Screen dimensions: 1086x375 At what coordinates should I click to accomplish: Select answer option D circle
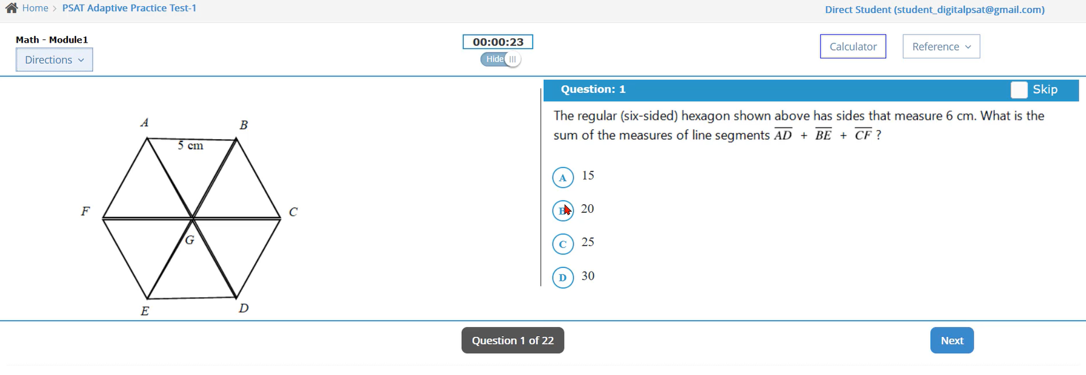[563, 278]
